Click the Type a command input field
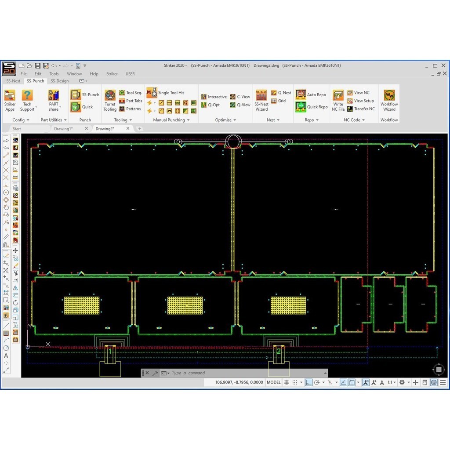 (x=220, y=373)
